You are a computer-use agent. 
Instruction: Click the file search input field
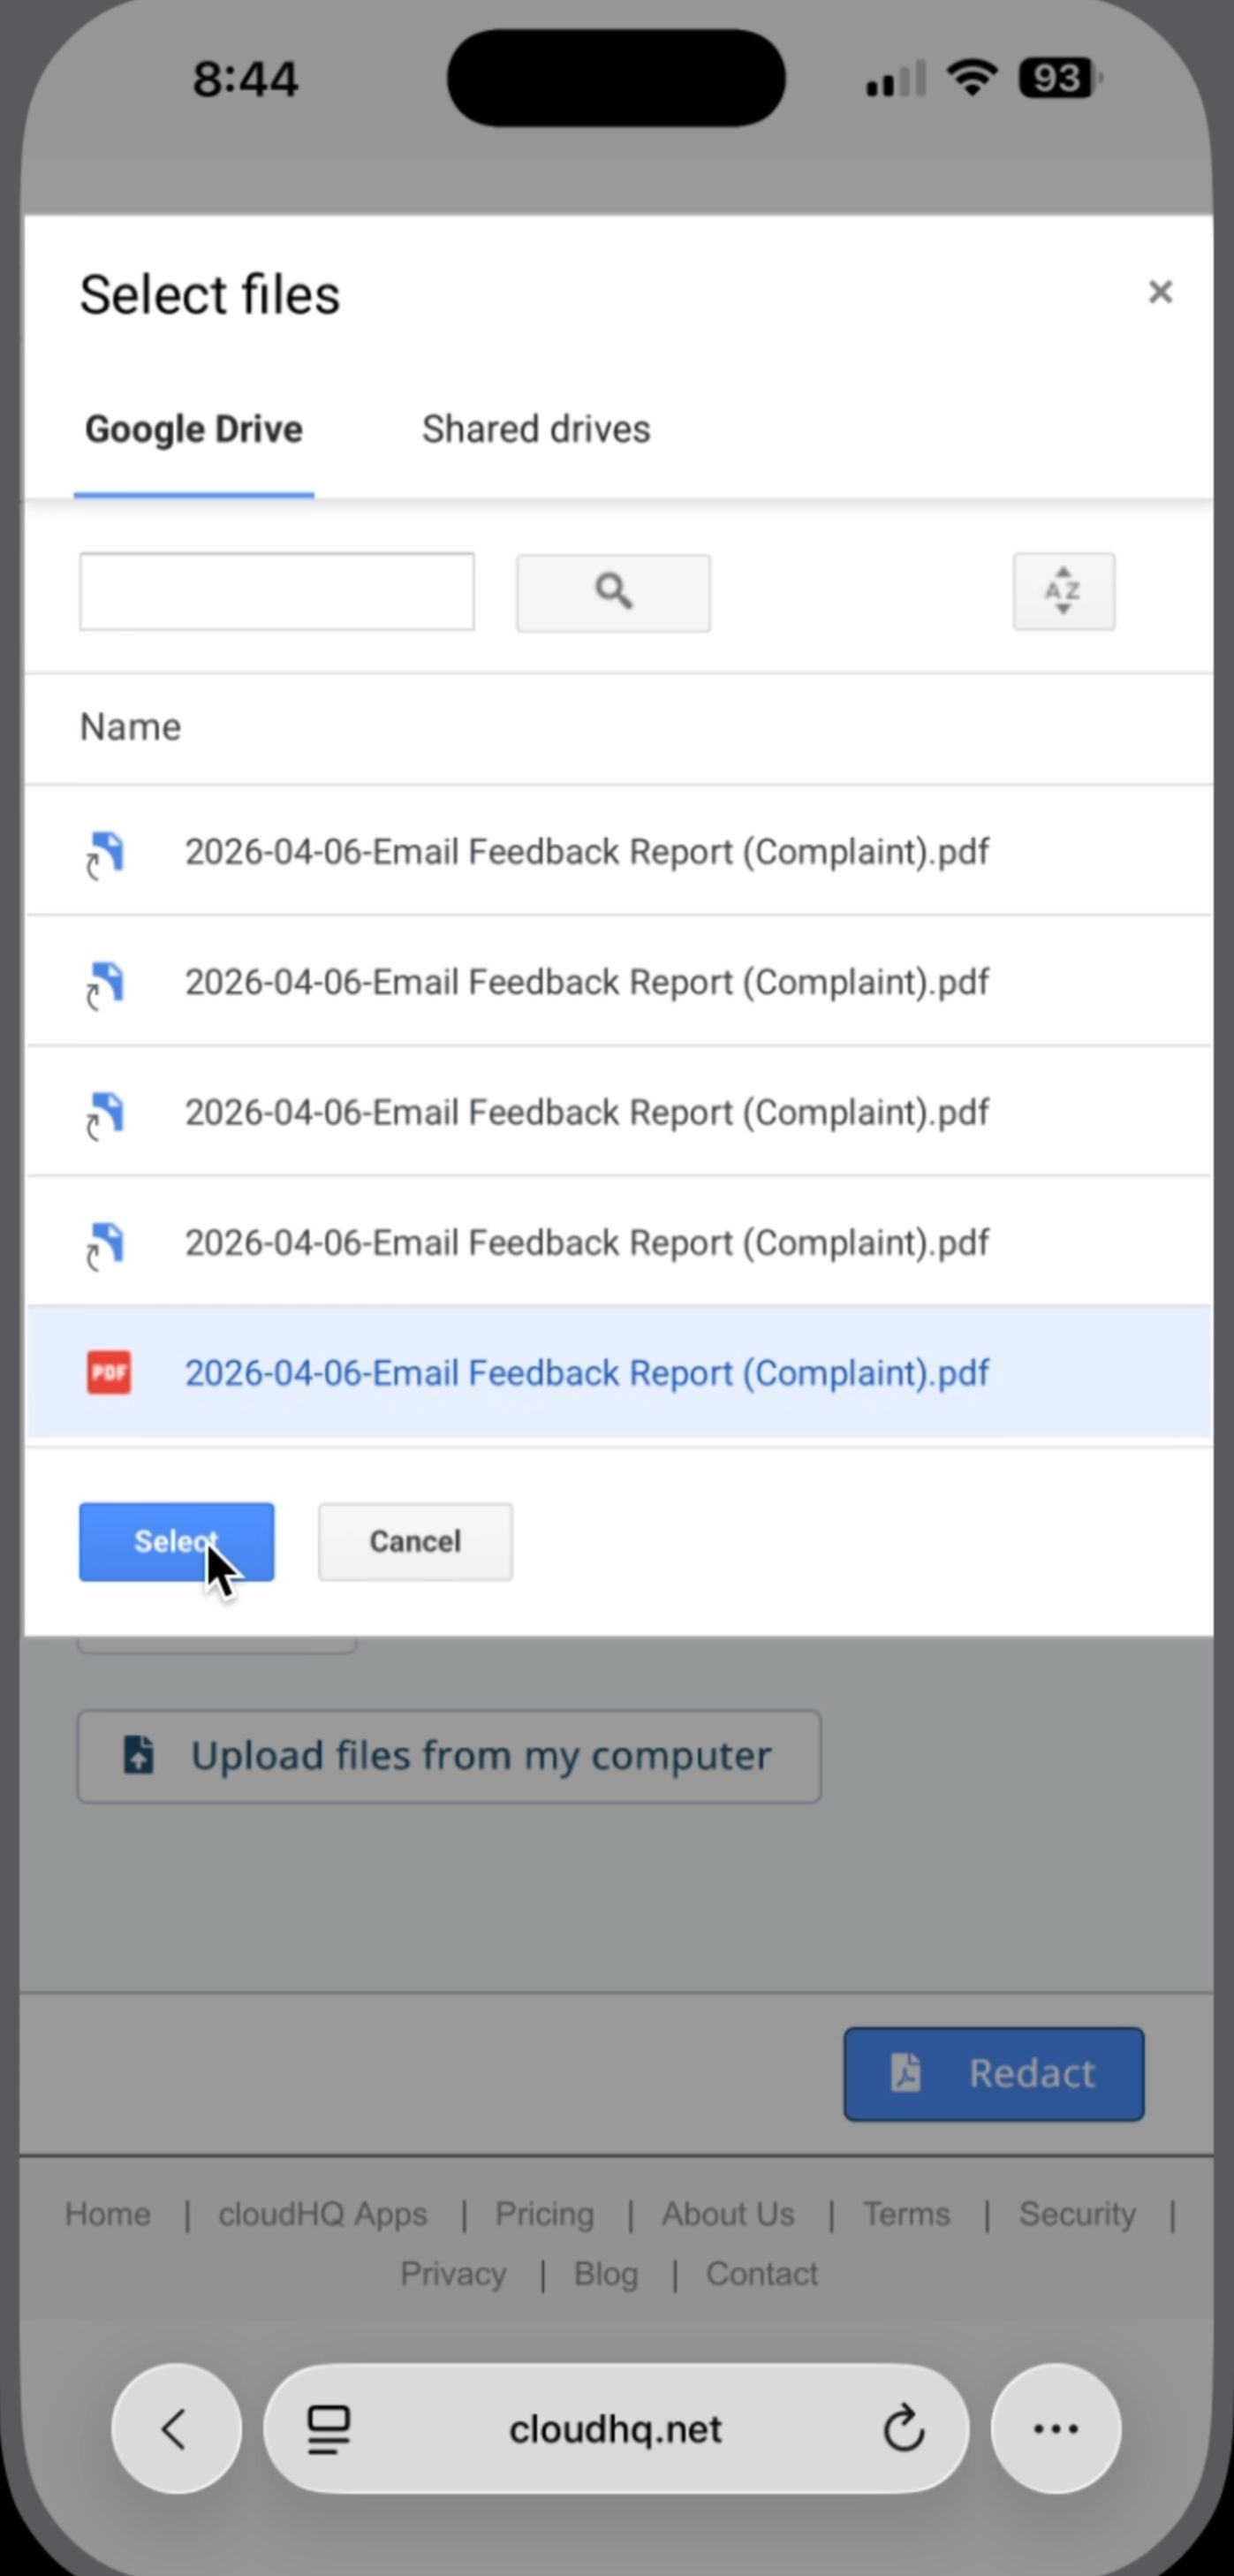click(276, 591)
